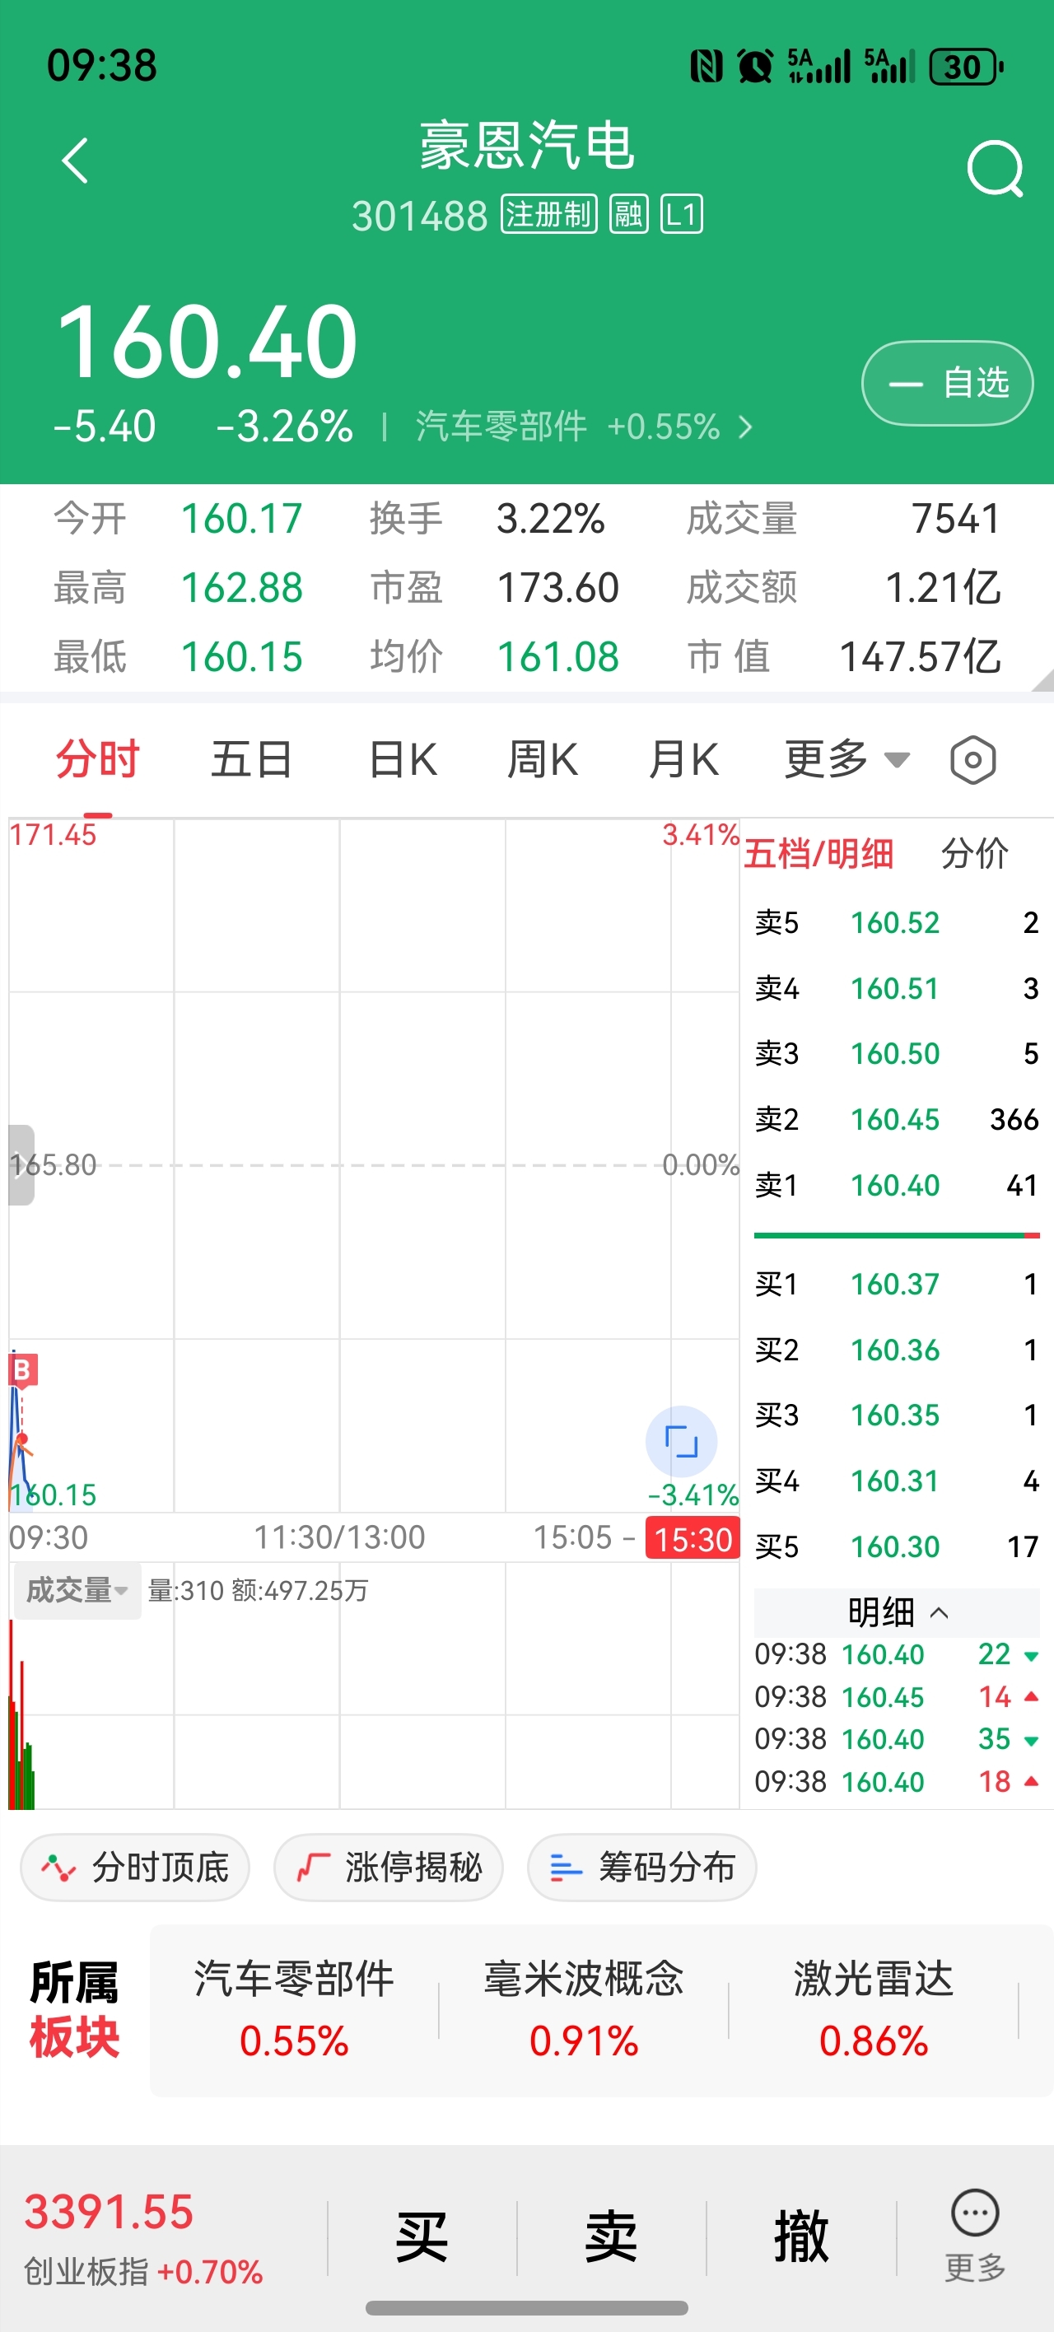Viewport: 1054px width, 2332px height.
Task: Select the 卖5 160.52 order row
Action: (x=897, y=922)
